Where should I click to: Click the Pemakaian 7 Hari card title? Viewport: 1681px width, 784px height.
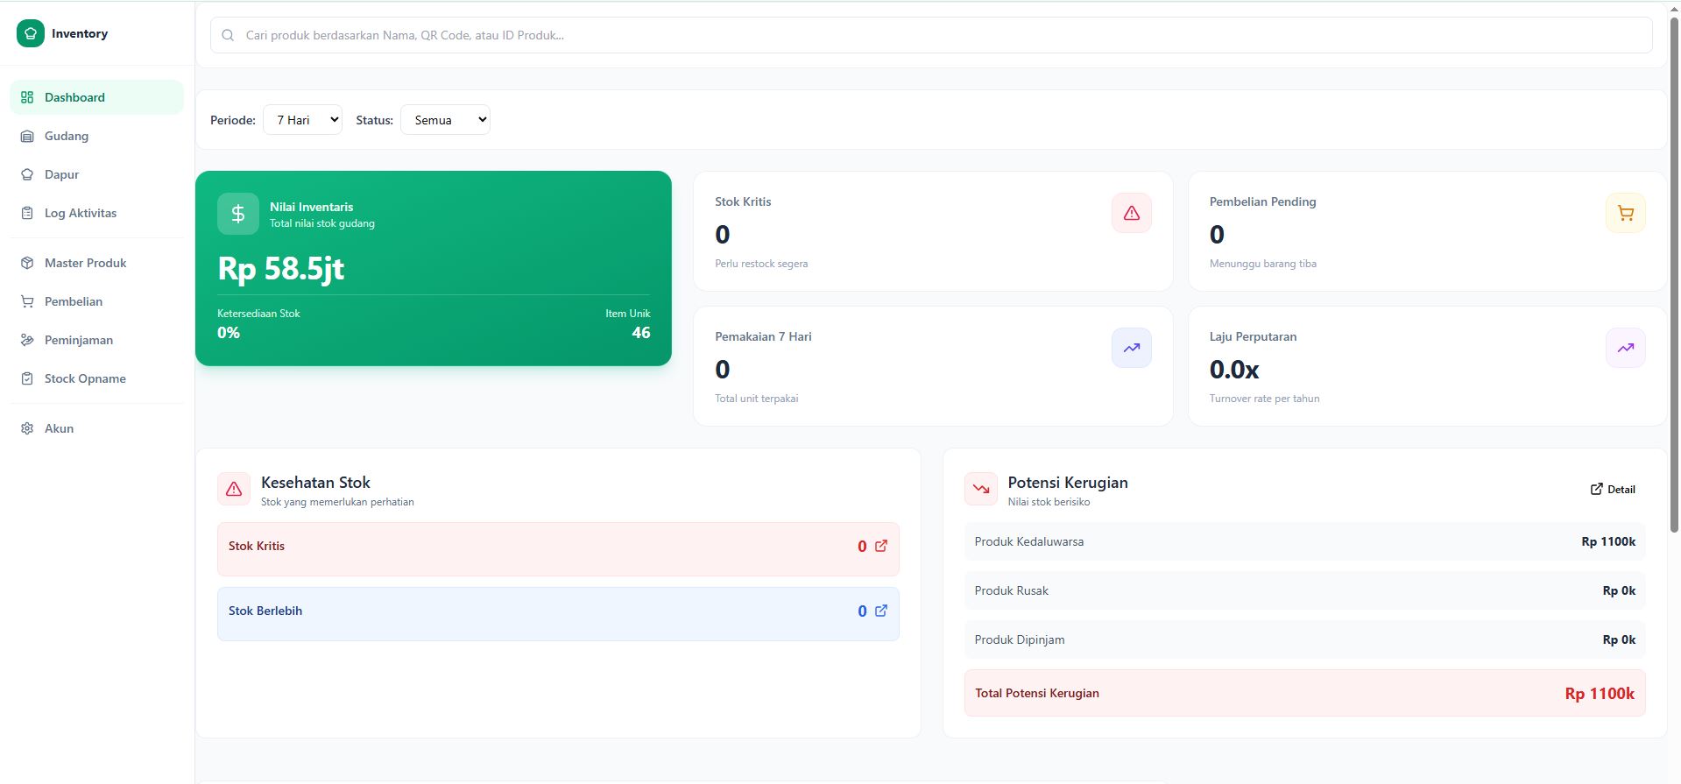tap(763, 336)
